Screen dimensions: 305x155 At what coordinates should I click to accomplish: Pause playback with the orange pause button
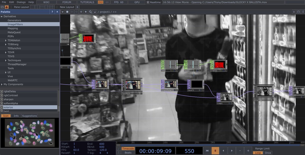(215, 151)
